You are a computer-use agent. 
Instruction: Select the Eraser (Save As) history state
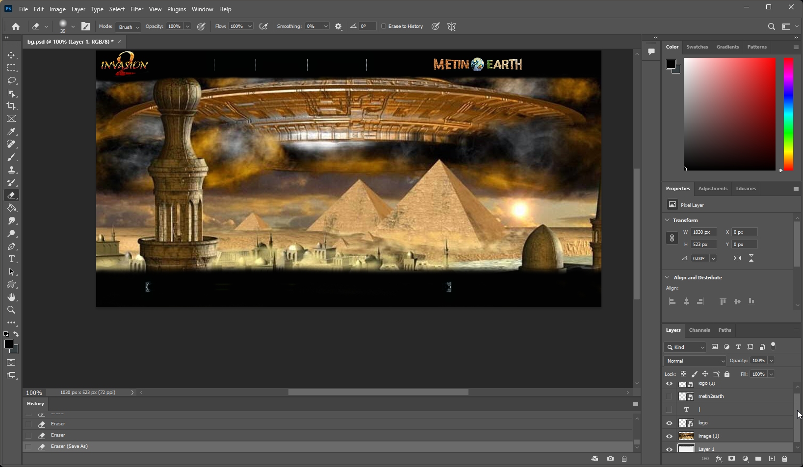click(x=328, y=446)
